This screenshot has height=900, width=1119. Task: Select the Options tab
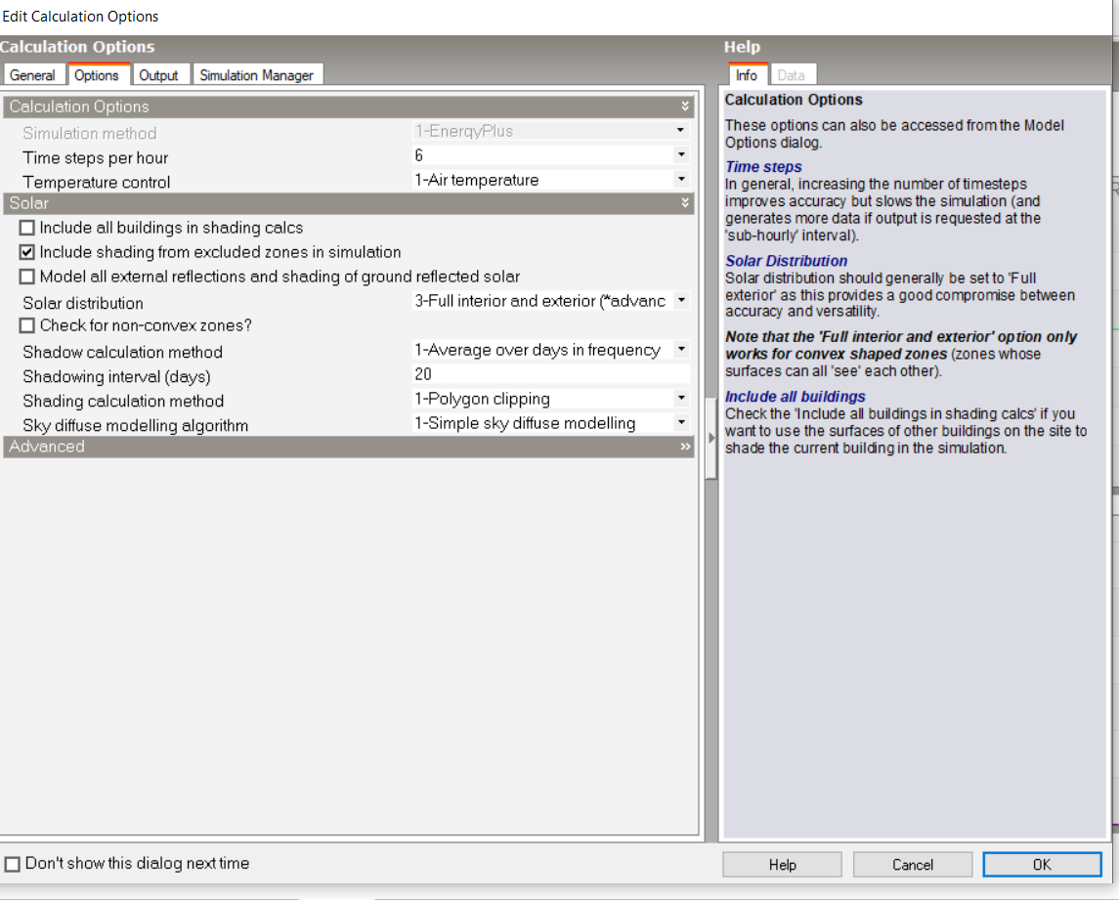[97, 75]
